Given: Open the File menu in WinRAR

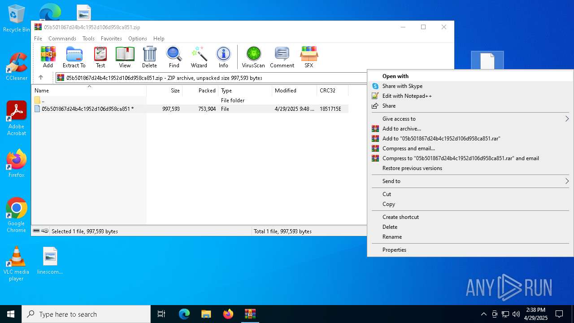Looking at the screenshot, I should 38,39.
